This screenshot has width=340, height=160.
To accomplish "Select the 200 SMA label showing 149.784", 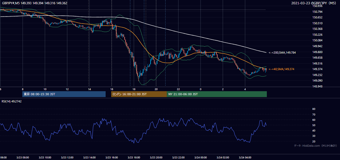I will (282, 53).
